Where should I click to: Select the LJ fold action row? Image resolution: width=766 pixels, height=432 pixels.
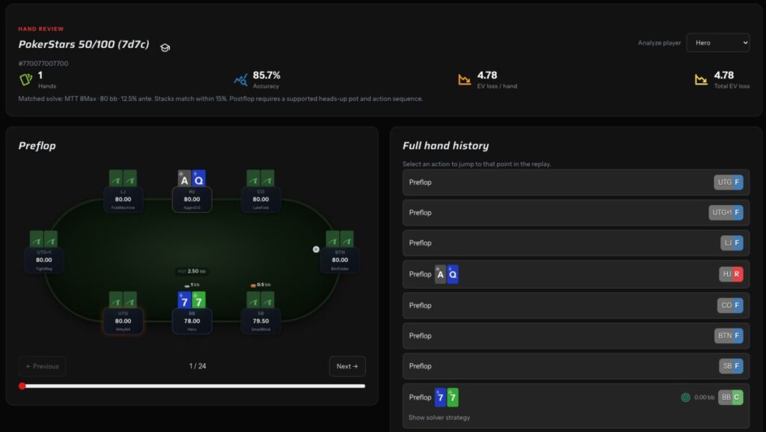click(x=576, y=243)
